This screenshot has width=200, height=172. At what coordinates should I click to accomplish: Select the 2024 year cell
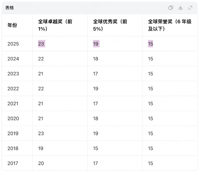coord(13,59)
